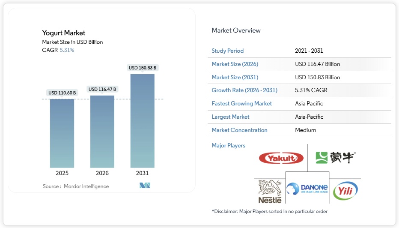Click the Danone logo
The width and height of the screenshot is (399, 228).
pos(307,189)
